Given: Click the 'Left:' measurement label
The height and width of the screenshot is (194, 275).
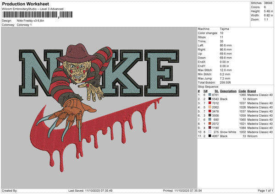Looking at the screenshot, I should (201, 45).
